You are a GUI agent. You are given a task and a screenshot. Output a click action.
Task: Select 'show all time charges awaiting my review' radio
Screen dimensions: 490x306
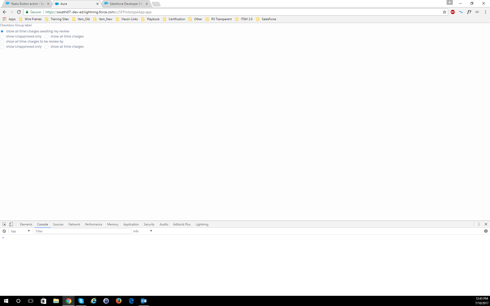coord(2,31)
